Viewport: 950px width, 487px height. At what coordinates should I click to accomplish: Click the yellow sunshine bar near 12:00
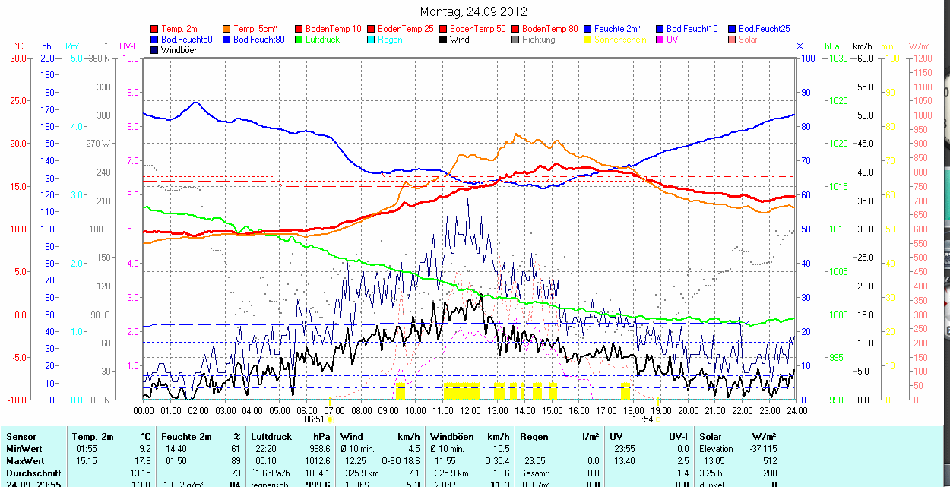tap(461, 391)
